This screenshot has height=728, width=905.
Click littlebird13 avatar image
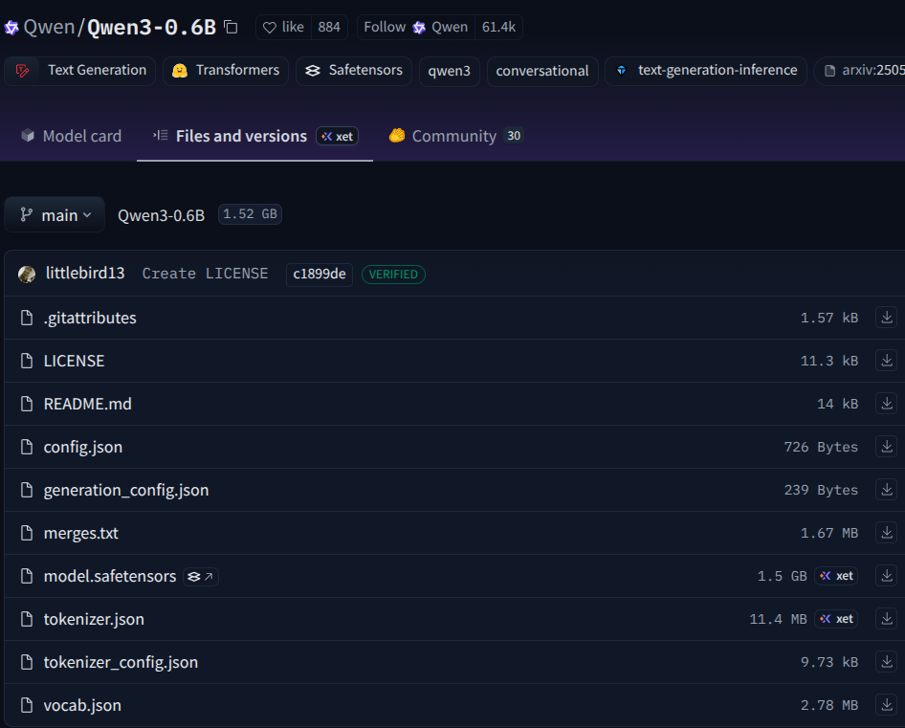(x=27, y=275)
